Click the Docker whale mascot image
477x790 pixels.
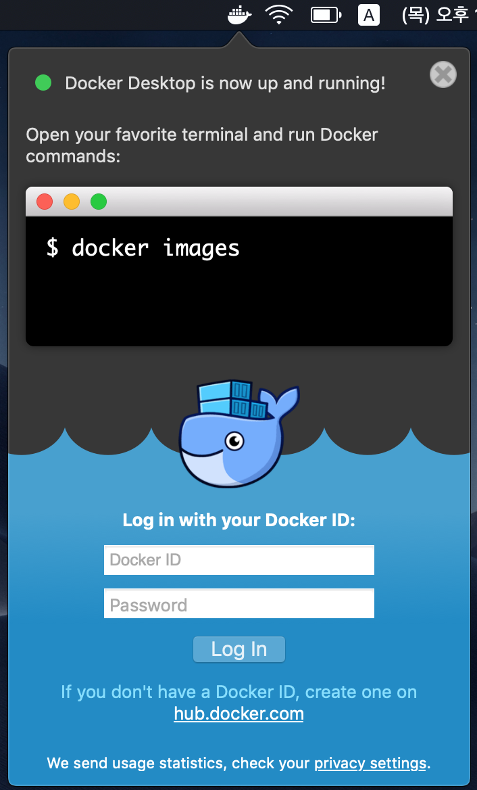[x=239, y=434]
